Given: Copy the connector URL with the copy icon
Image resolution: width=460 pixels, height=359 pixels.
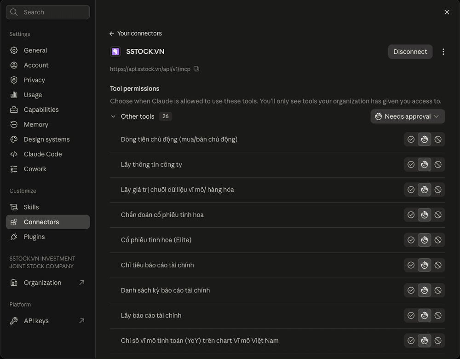Looking at the screenshot, I should point(196,69).
